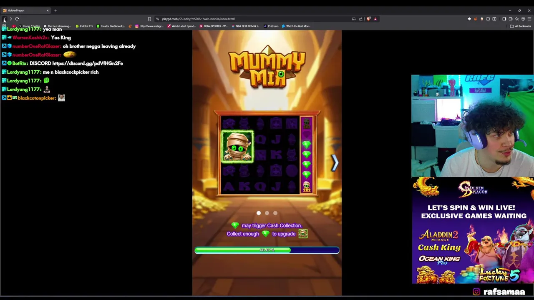
Task: Open the Instagram bookmark
Action: tap(149, 26)
